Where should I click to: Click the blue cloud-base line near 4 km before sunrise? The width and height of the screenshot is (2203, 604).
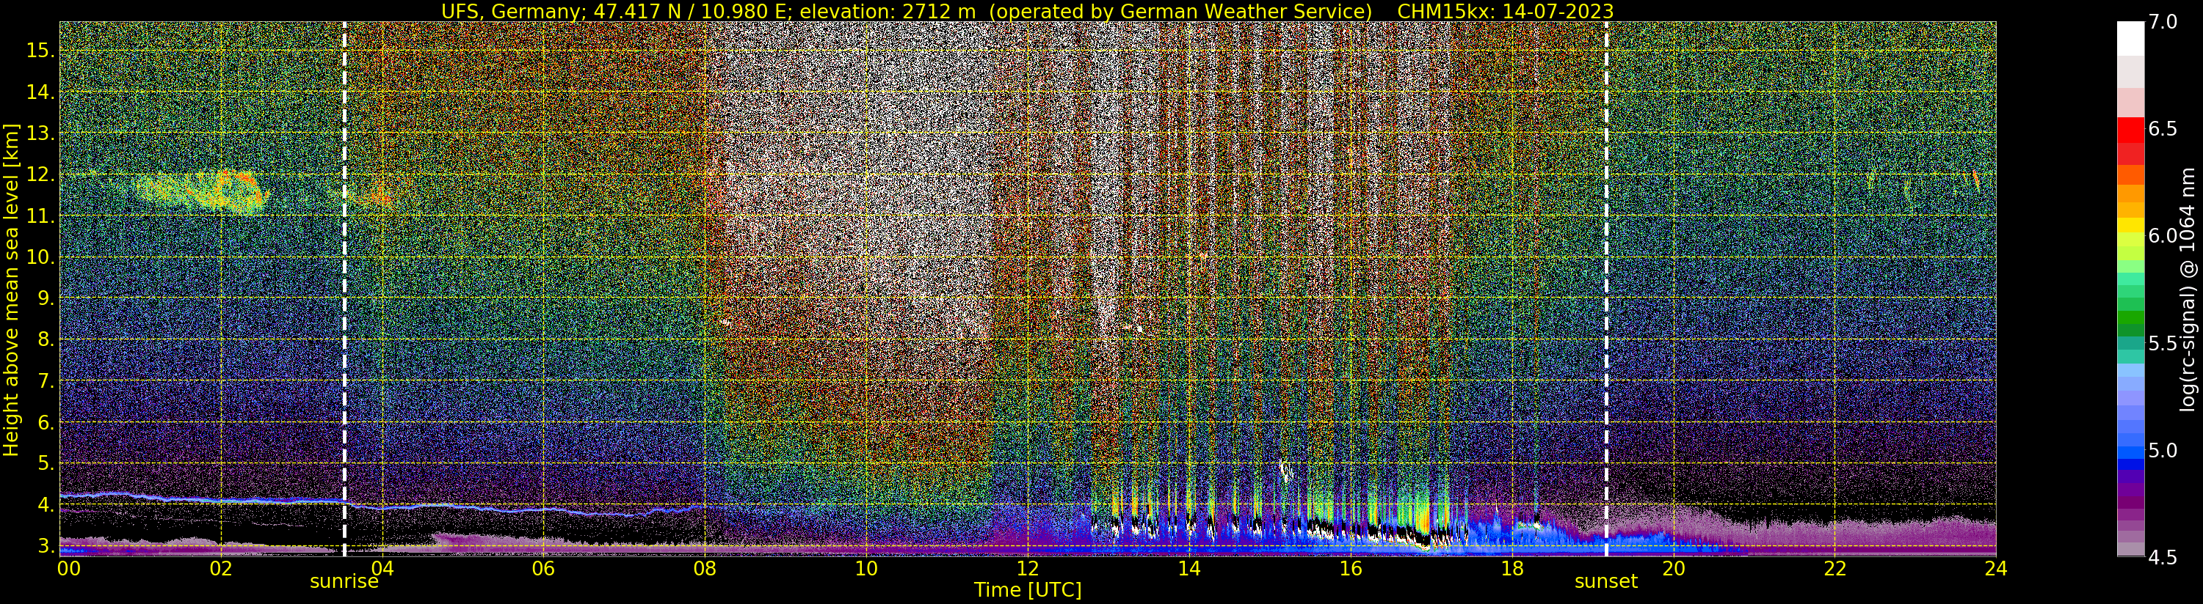coord(203,498)
